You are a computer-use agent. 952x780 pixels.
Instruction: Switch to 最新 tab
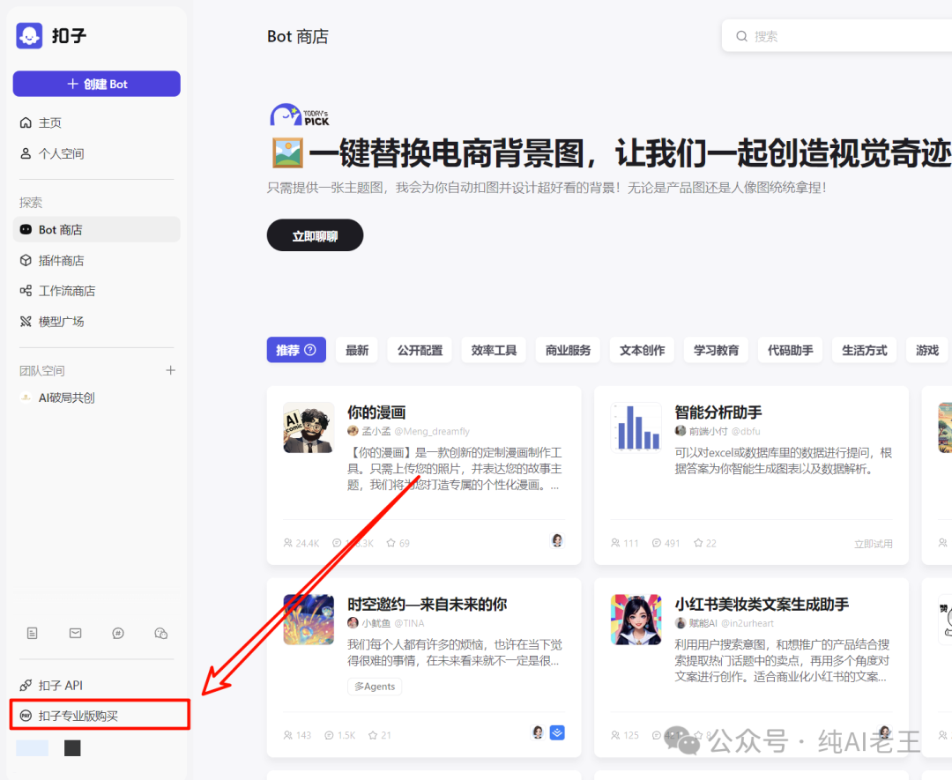[357, 350]
